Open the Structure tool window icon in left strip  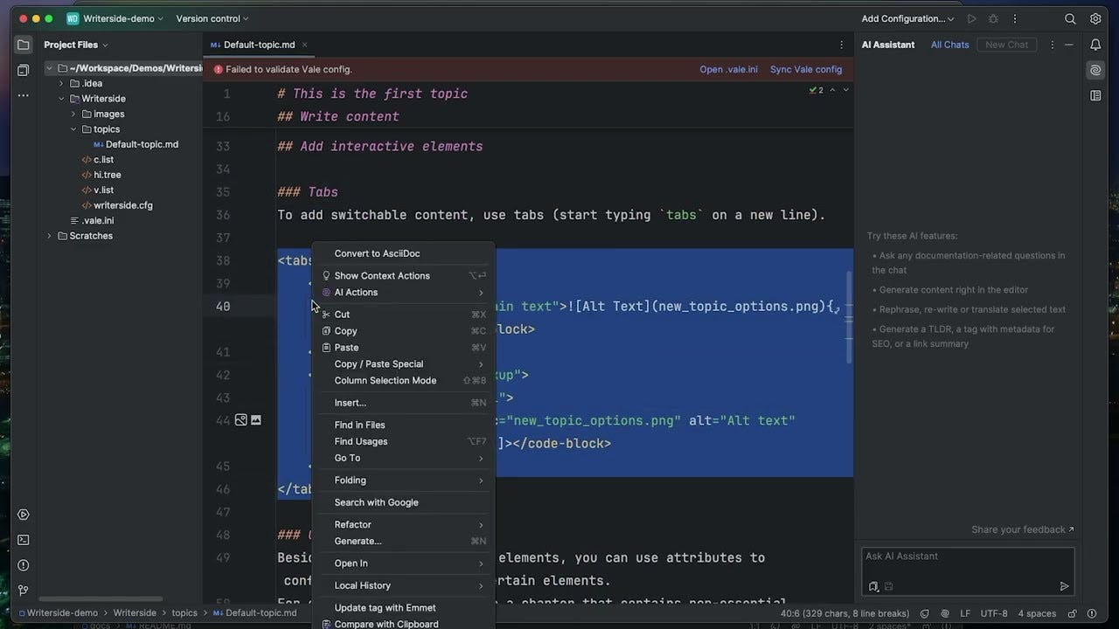tap(24, 70)
